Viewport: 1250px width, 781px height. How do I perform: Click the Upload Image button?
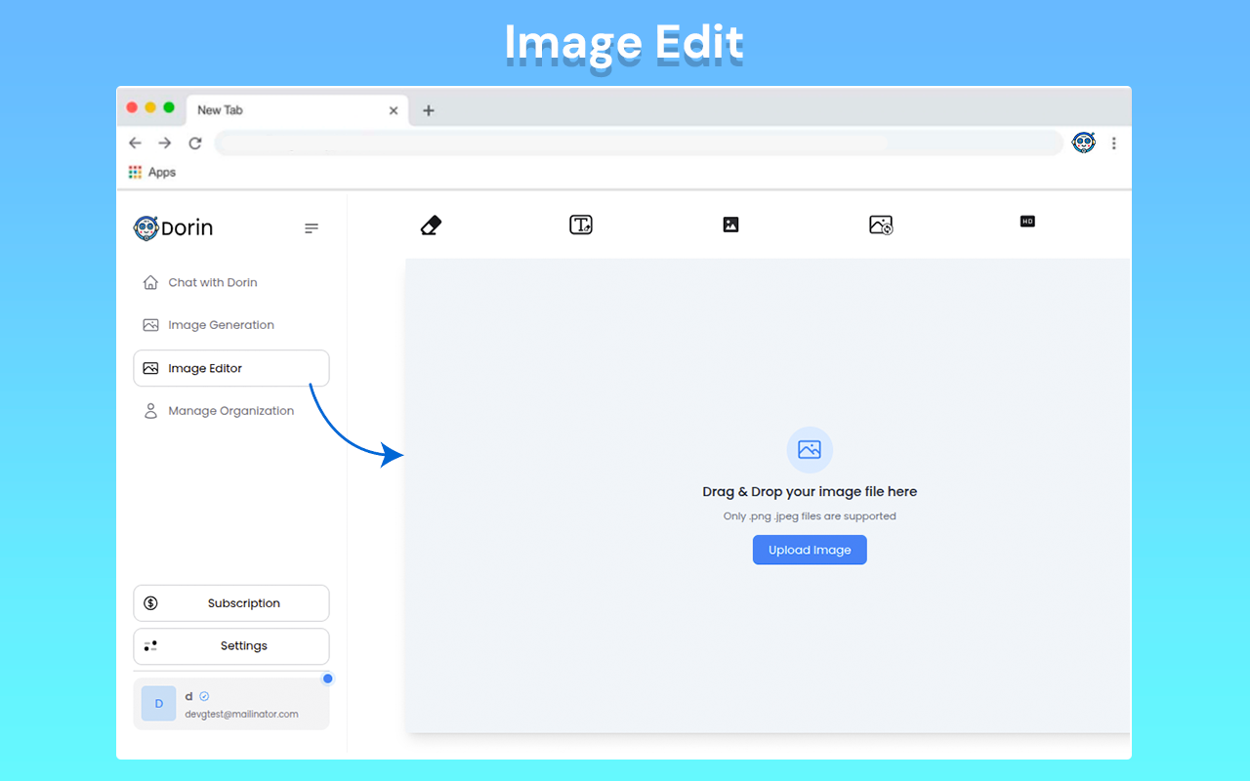coord(810,550)
